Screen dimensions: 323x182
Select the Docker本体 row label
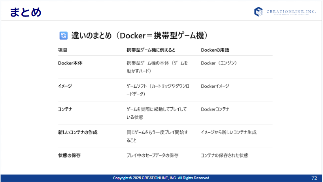pyautogui.click(x=70, y=63)
